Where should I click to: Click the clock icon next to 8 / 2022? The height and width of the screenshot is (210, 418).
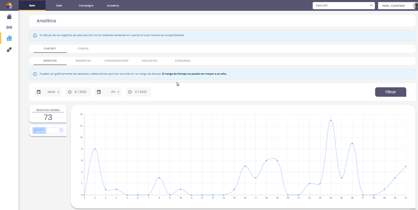click(x=70, y=92)
